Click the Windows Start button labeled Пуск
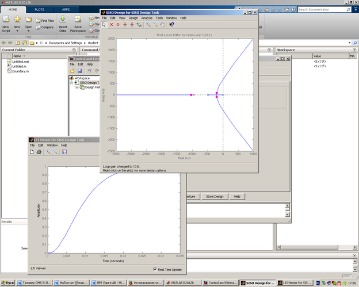The height and width of the screenshot is (287, 359). (x=7, y=283)
